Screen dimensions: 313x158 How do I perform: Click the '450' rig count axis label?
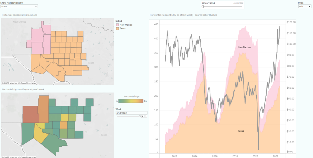pos(156,24)
